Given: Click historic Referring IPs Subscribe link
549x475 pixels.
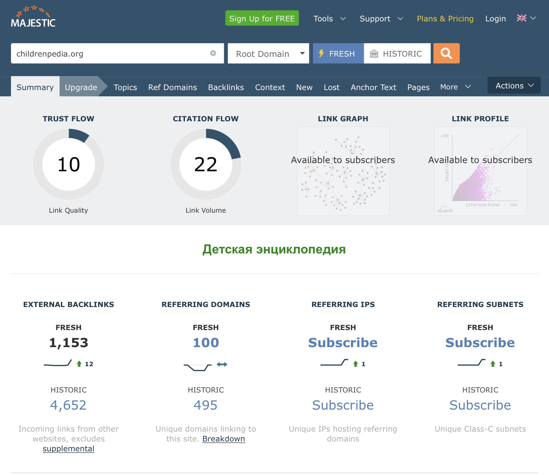Looking at the screenshot, I should (x=343, y=405).
